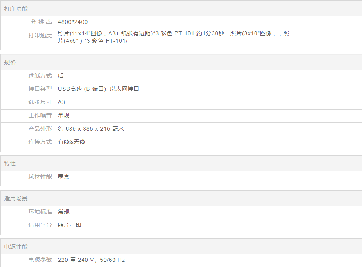
Task: Select the 墨盒 consumable value
Action: tap(64, 177)
